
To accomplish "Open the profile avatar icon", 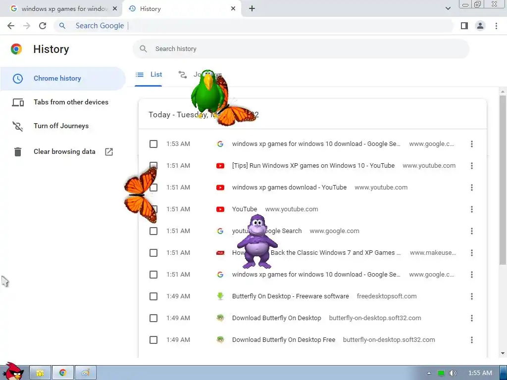I will 480,26.
